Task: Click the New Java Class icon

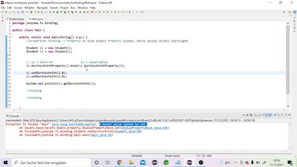Action: [x=84, y=12]
